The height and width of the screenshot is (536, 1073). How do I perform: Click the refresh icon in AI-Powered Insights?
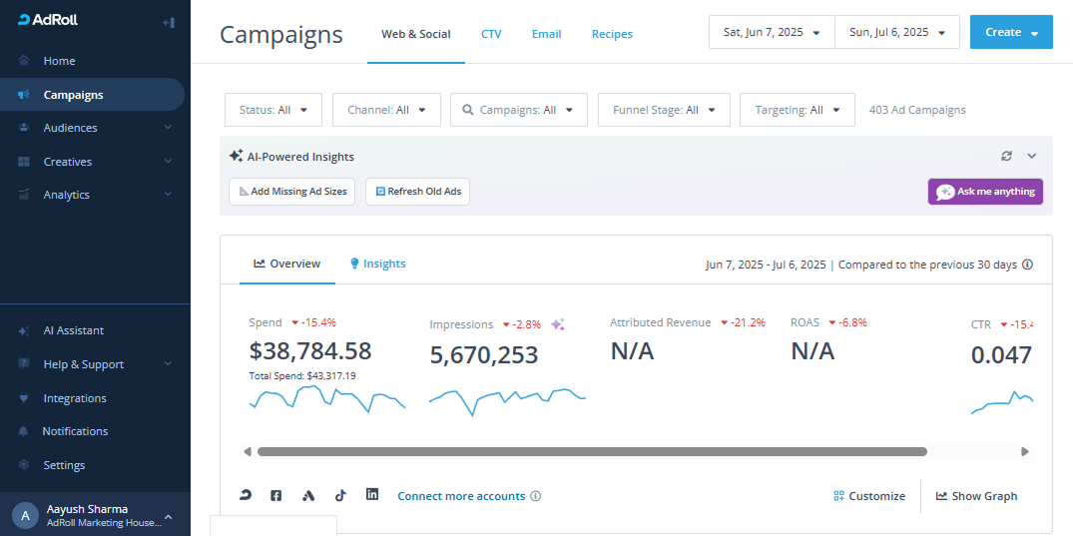pyautogui.click(x=1006, y=156)
